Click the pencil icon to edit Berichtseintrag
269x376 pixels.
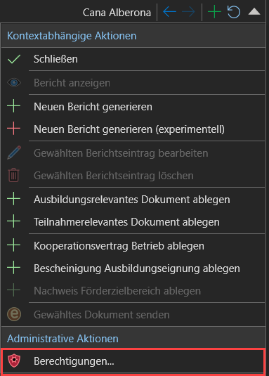[14, 153]
